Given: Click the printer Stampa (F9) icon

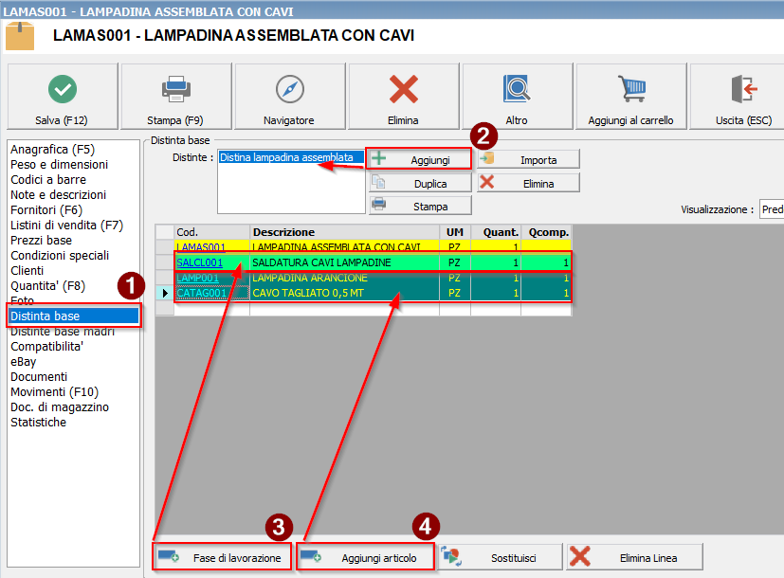Looking at the screenshot, I should (175, 89).
